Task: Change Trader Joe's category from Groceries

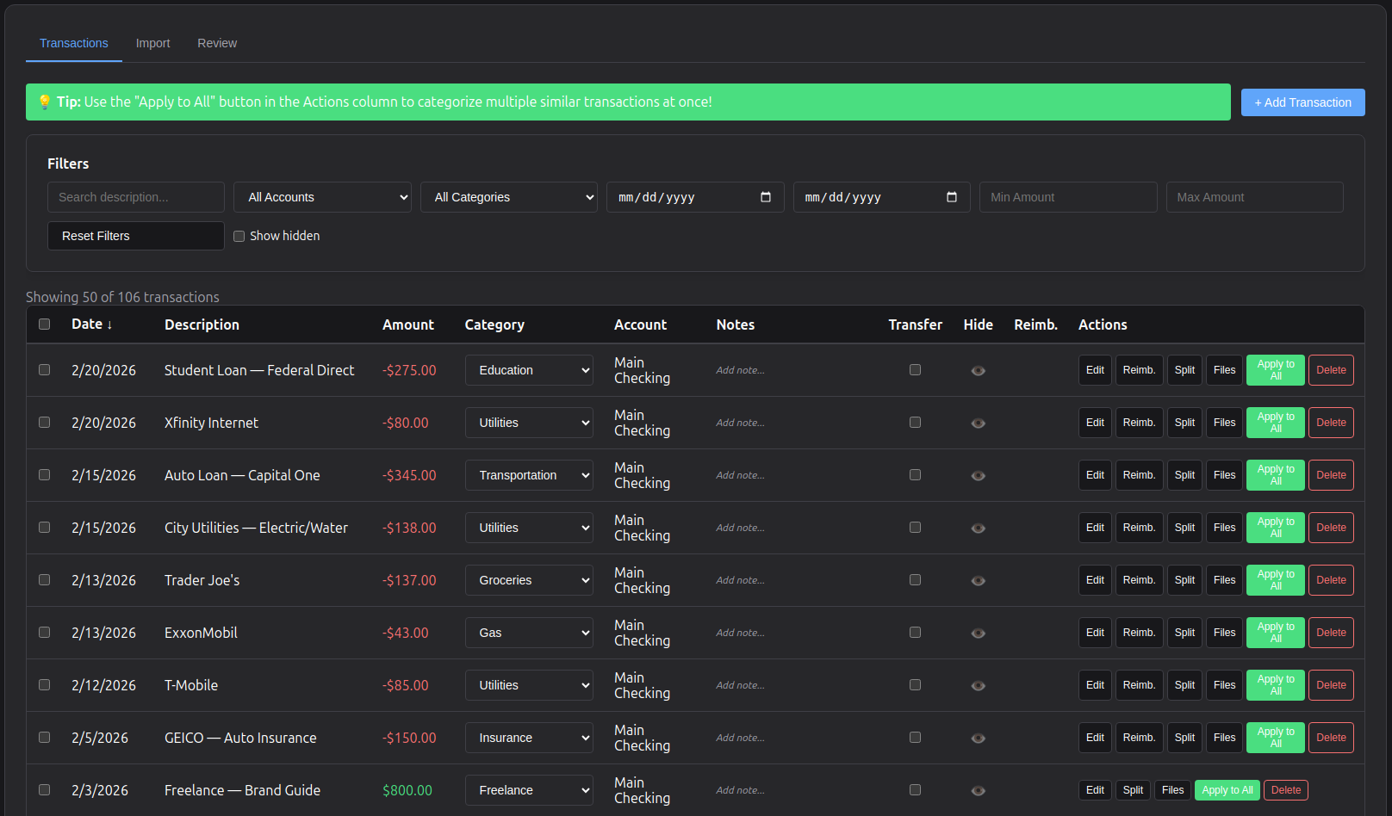Action: (528, 580)
